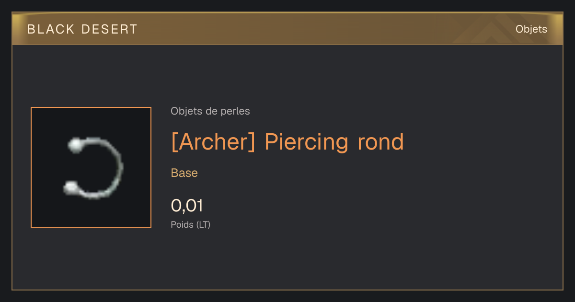Click the [Archer] class tag in the title
Screen dimensions: 575x302
213,142
